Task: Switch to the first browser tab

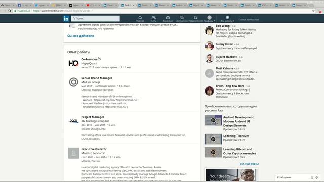Action: point(7,5)
